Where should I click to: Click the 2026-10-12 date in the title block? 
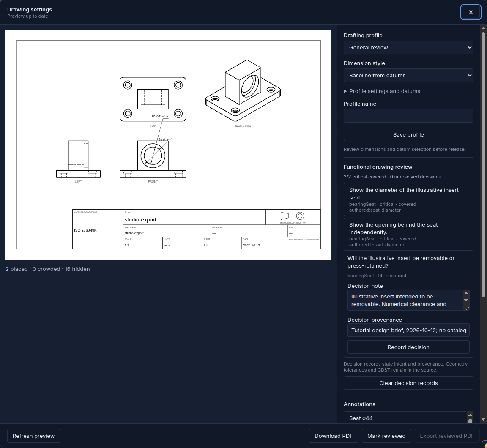[251, 245]
